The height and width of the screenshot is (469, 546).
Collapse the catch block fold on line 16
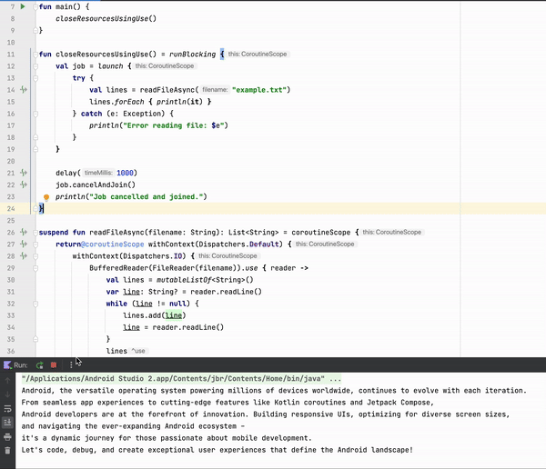pyautogui.click(x=35, y=114)
